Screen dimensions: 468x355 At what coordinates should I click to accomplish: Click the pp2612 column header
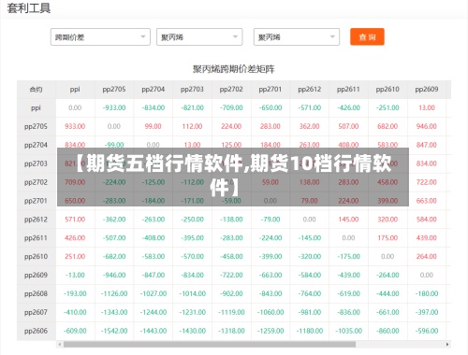tap(310, 90)
